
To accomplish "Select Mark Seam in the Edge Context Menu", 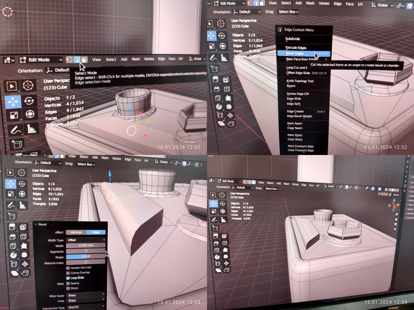I will (x=294, y=123).
